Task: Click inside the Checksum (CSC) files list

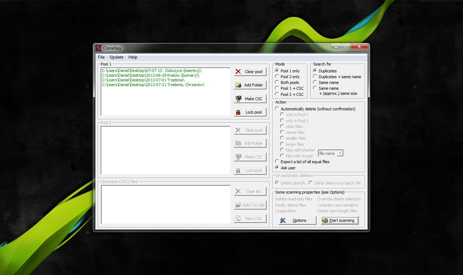Action: 166,204
